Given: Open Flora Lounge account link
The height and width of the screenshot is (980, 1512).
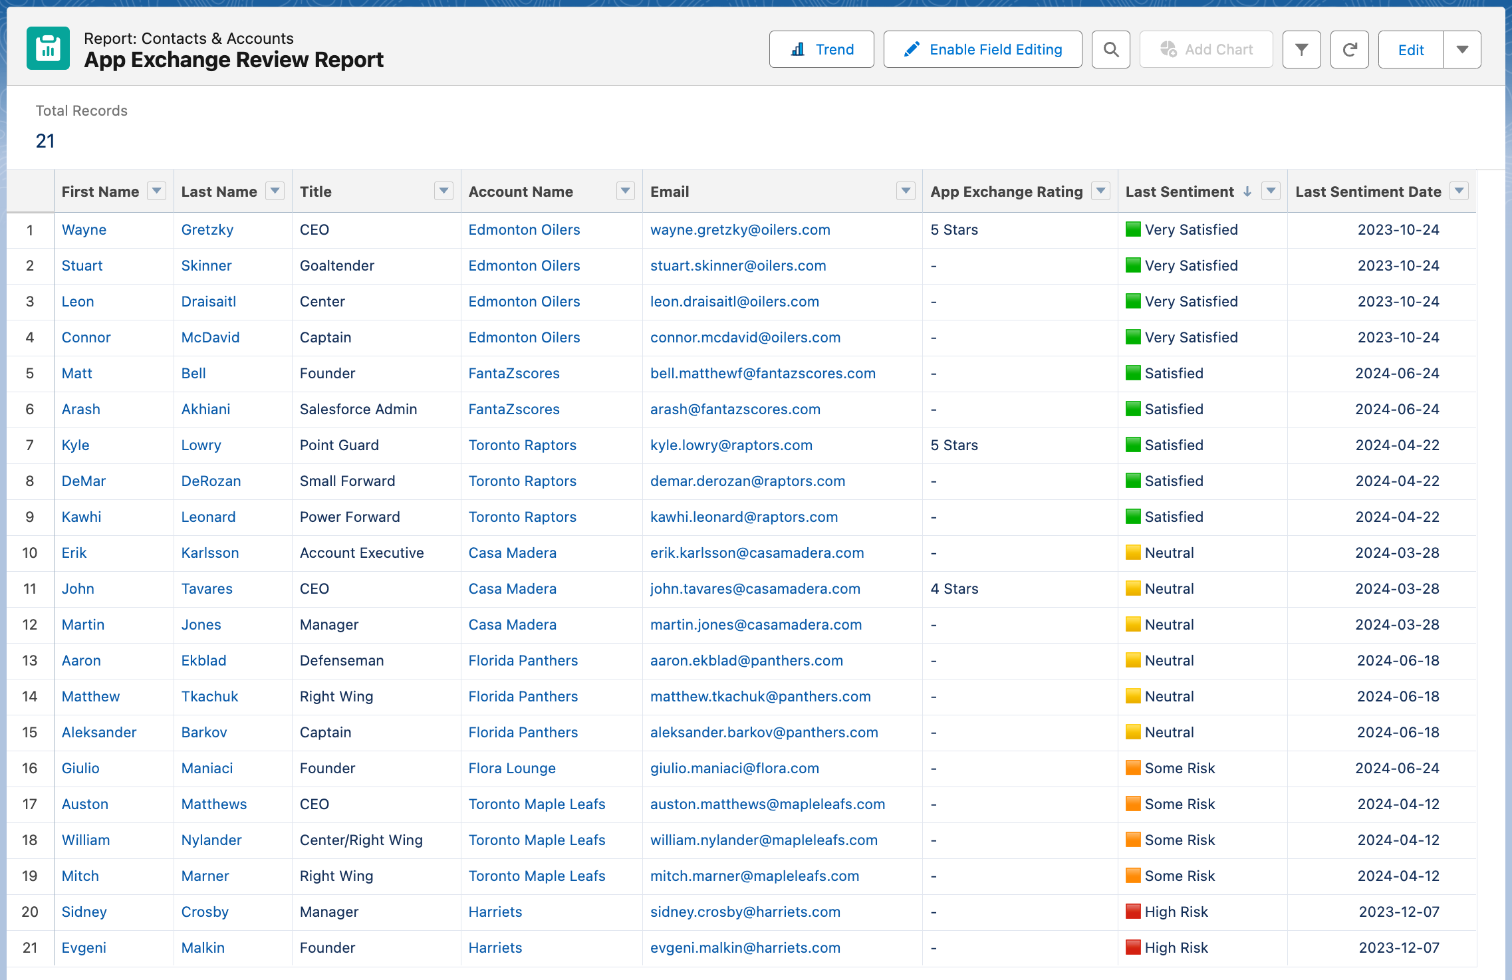Looking at the screenshot, I should [512, 768].
